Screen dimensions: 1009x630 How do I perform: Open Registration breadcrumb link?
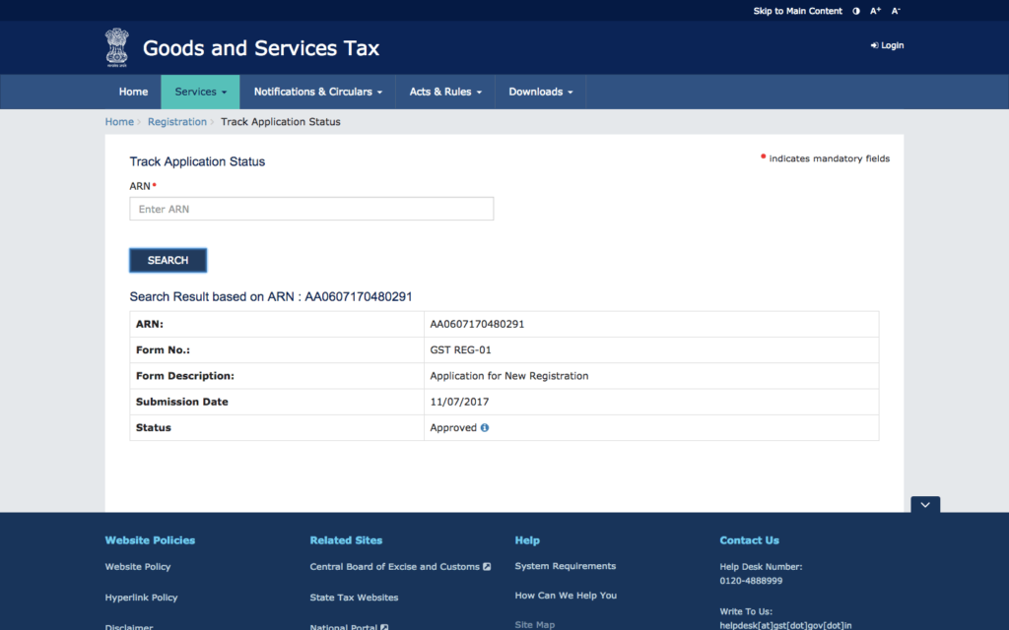coord(177,122)
